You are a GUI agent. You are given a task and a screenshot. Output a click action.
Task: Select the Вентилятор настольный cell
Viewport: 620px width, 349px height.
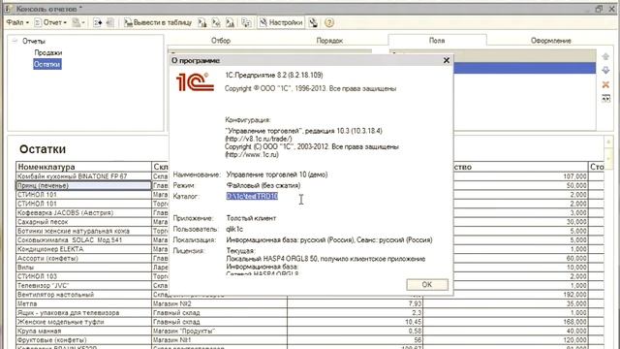[x=83, y=295]
